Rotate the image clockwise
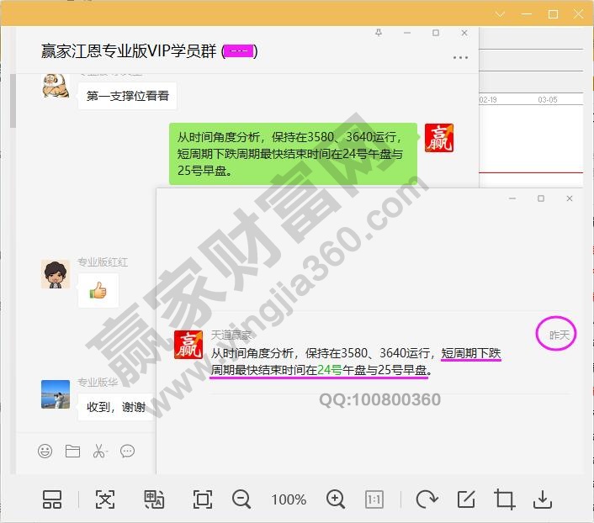Screen dimensions: 594x523 click(427, 499)
